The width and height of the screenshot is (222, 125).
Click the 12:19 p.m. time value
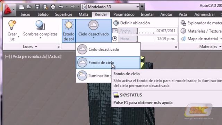click(x=166, y=39)
